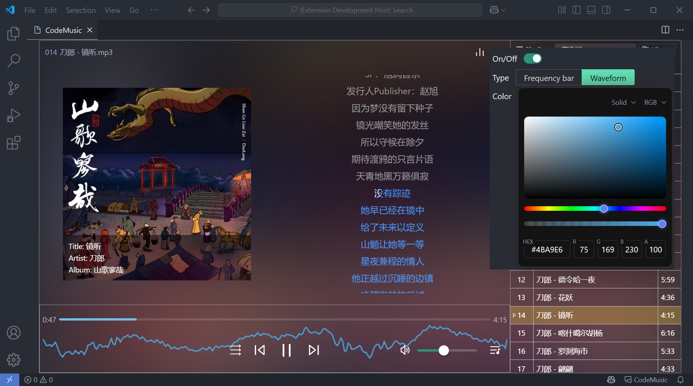
Task: Go back with the navigation arrow
Action: click(191, 10)
